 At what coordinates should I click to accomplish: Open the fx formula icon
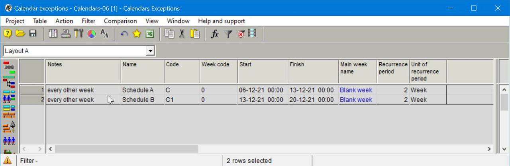click(214, 34)
